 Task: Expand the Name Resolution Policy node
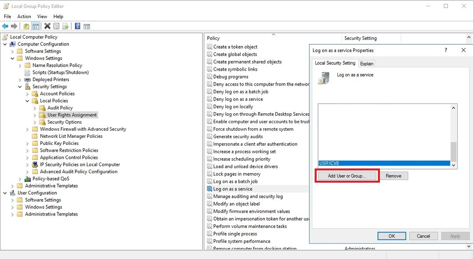click(20, 66)
